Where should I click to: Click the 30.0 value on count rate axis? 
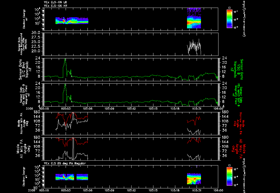tap(36, 33)
